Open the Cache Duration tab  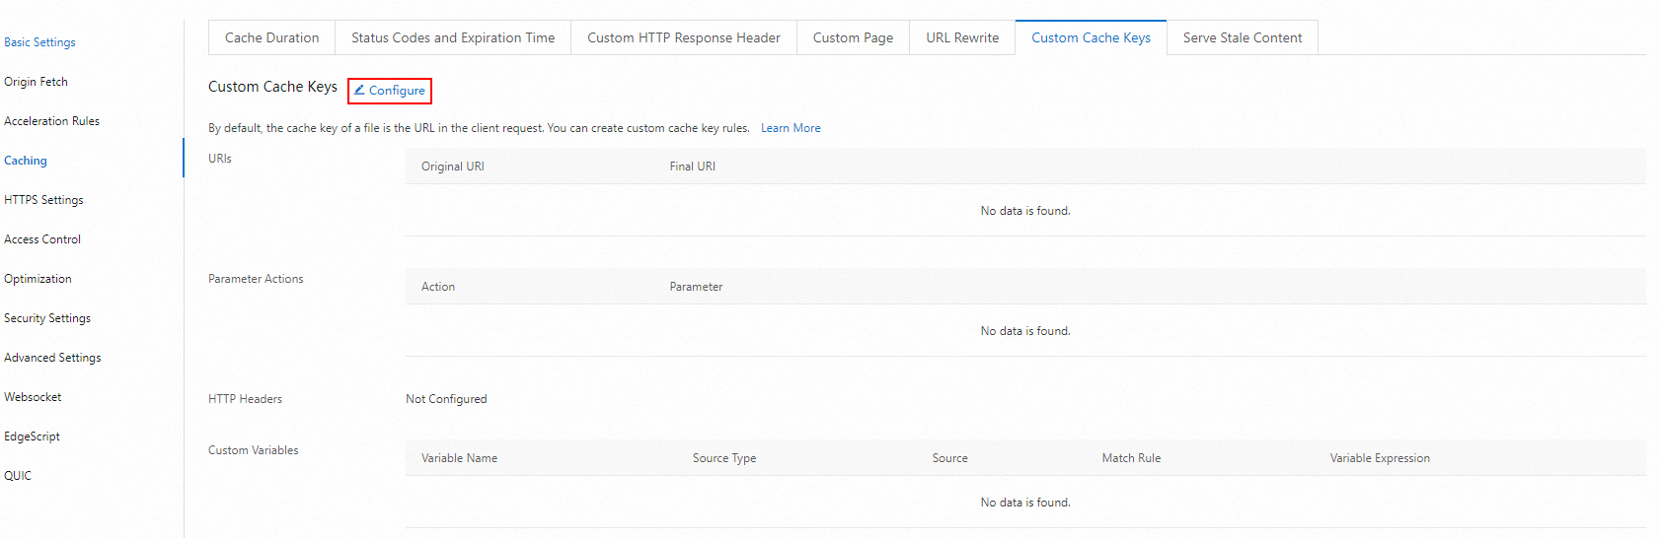pyautogui.click(x=271, y=37)
